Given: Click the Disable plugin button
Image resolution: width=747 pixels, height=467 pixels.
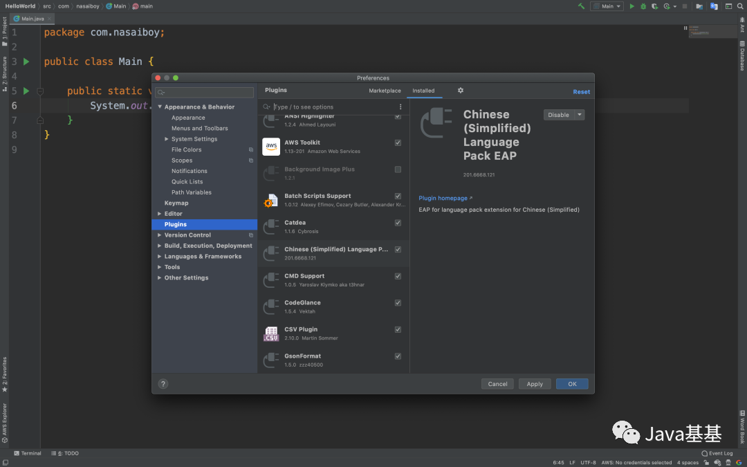Looking at the screenshot, I should point(559,115).
